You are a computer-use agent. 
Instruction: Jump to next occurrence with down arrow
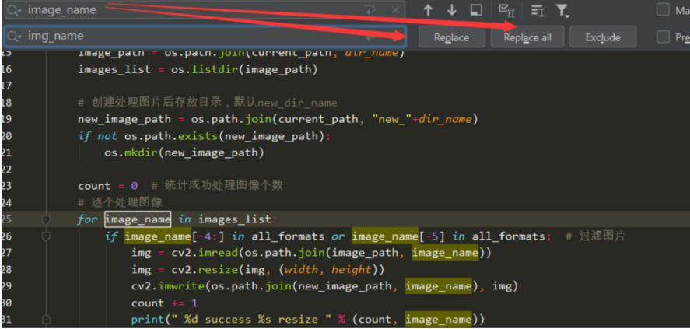(452, 11)
